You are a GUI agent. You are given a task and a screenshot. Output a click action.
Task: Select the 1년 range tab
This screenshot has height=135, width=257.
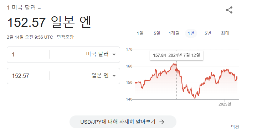pos(191,33)
